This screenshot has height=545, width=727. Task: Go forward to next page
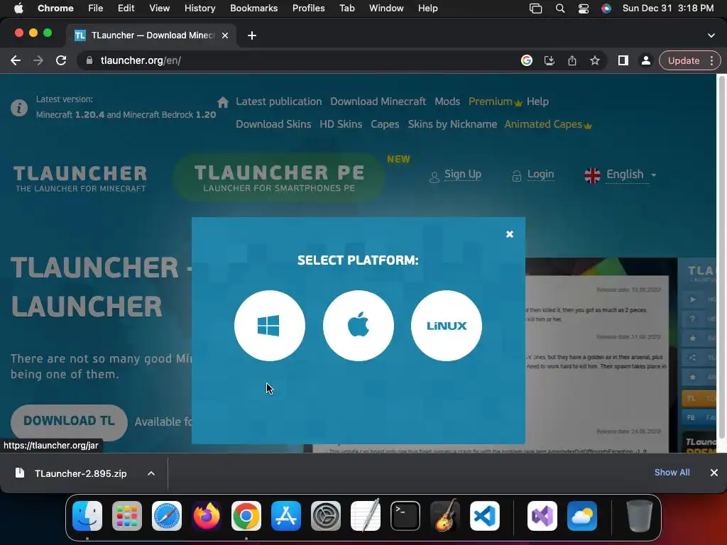(x=38, y=61)
